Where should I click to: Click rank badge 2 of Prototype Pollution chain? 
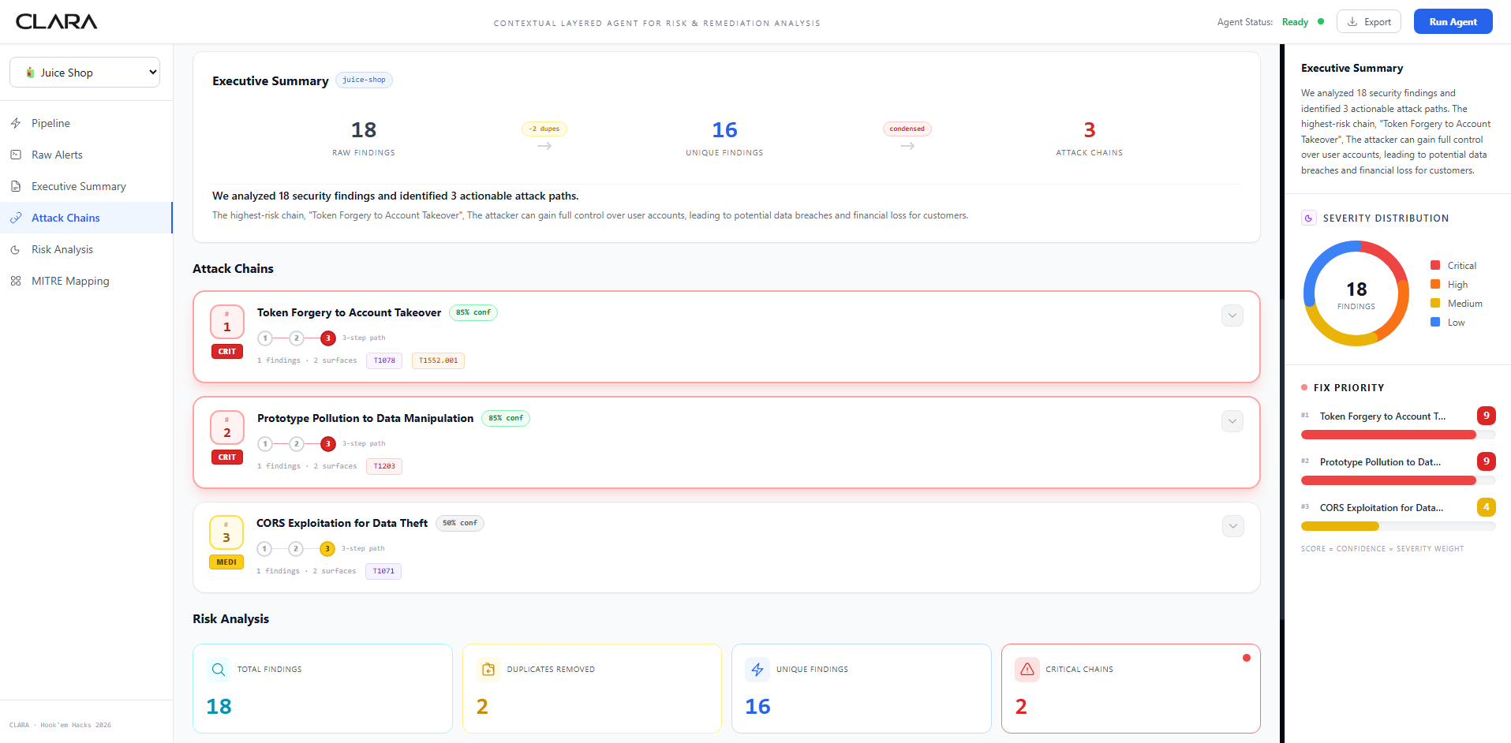tap(227, 428)
